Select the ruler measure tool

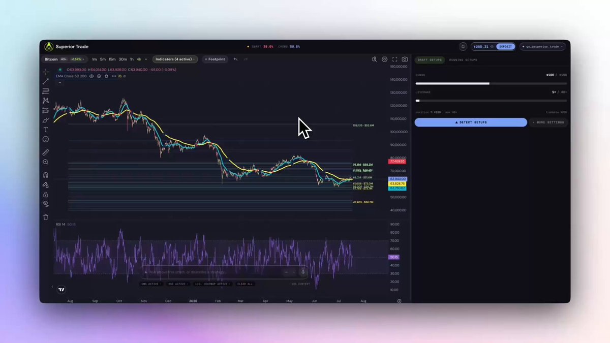46,152
